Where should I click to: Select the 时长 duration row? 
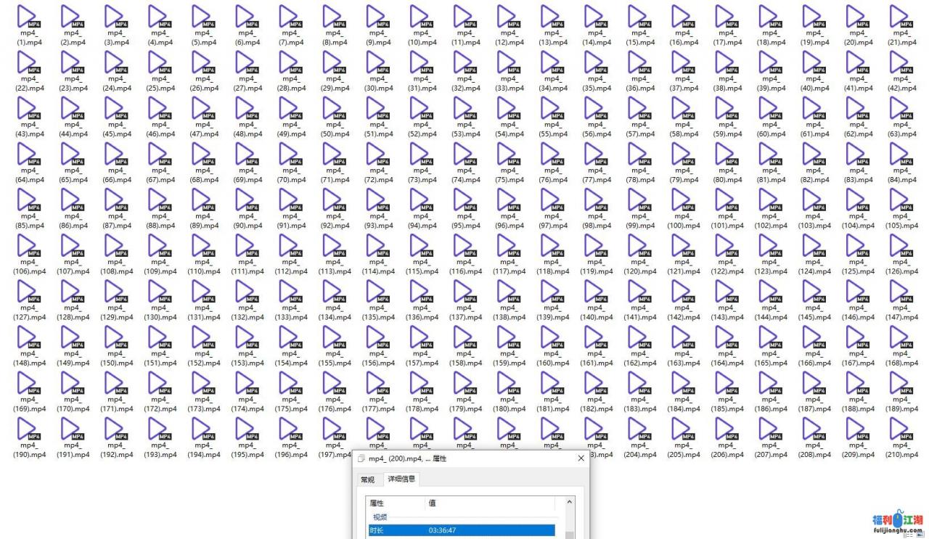pos(461,530)
